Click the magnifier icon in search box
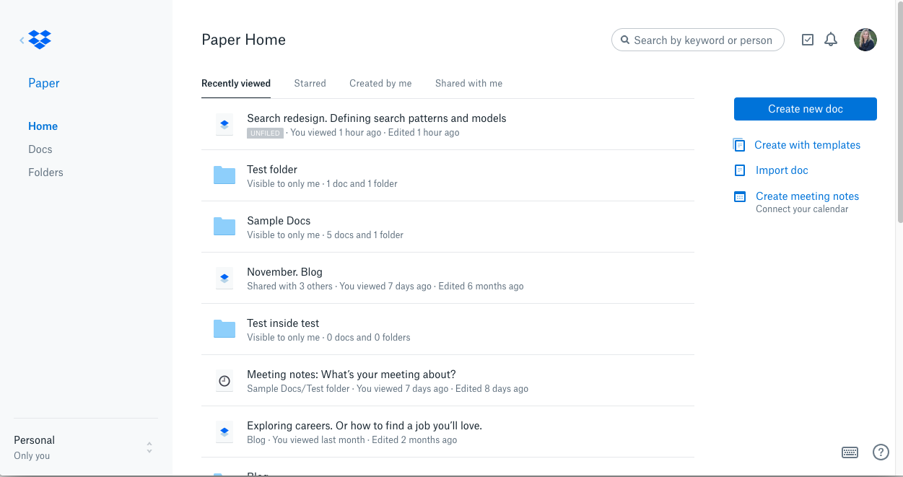This screenshot has height=477, width=903. point(624,40)
